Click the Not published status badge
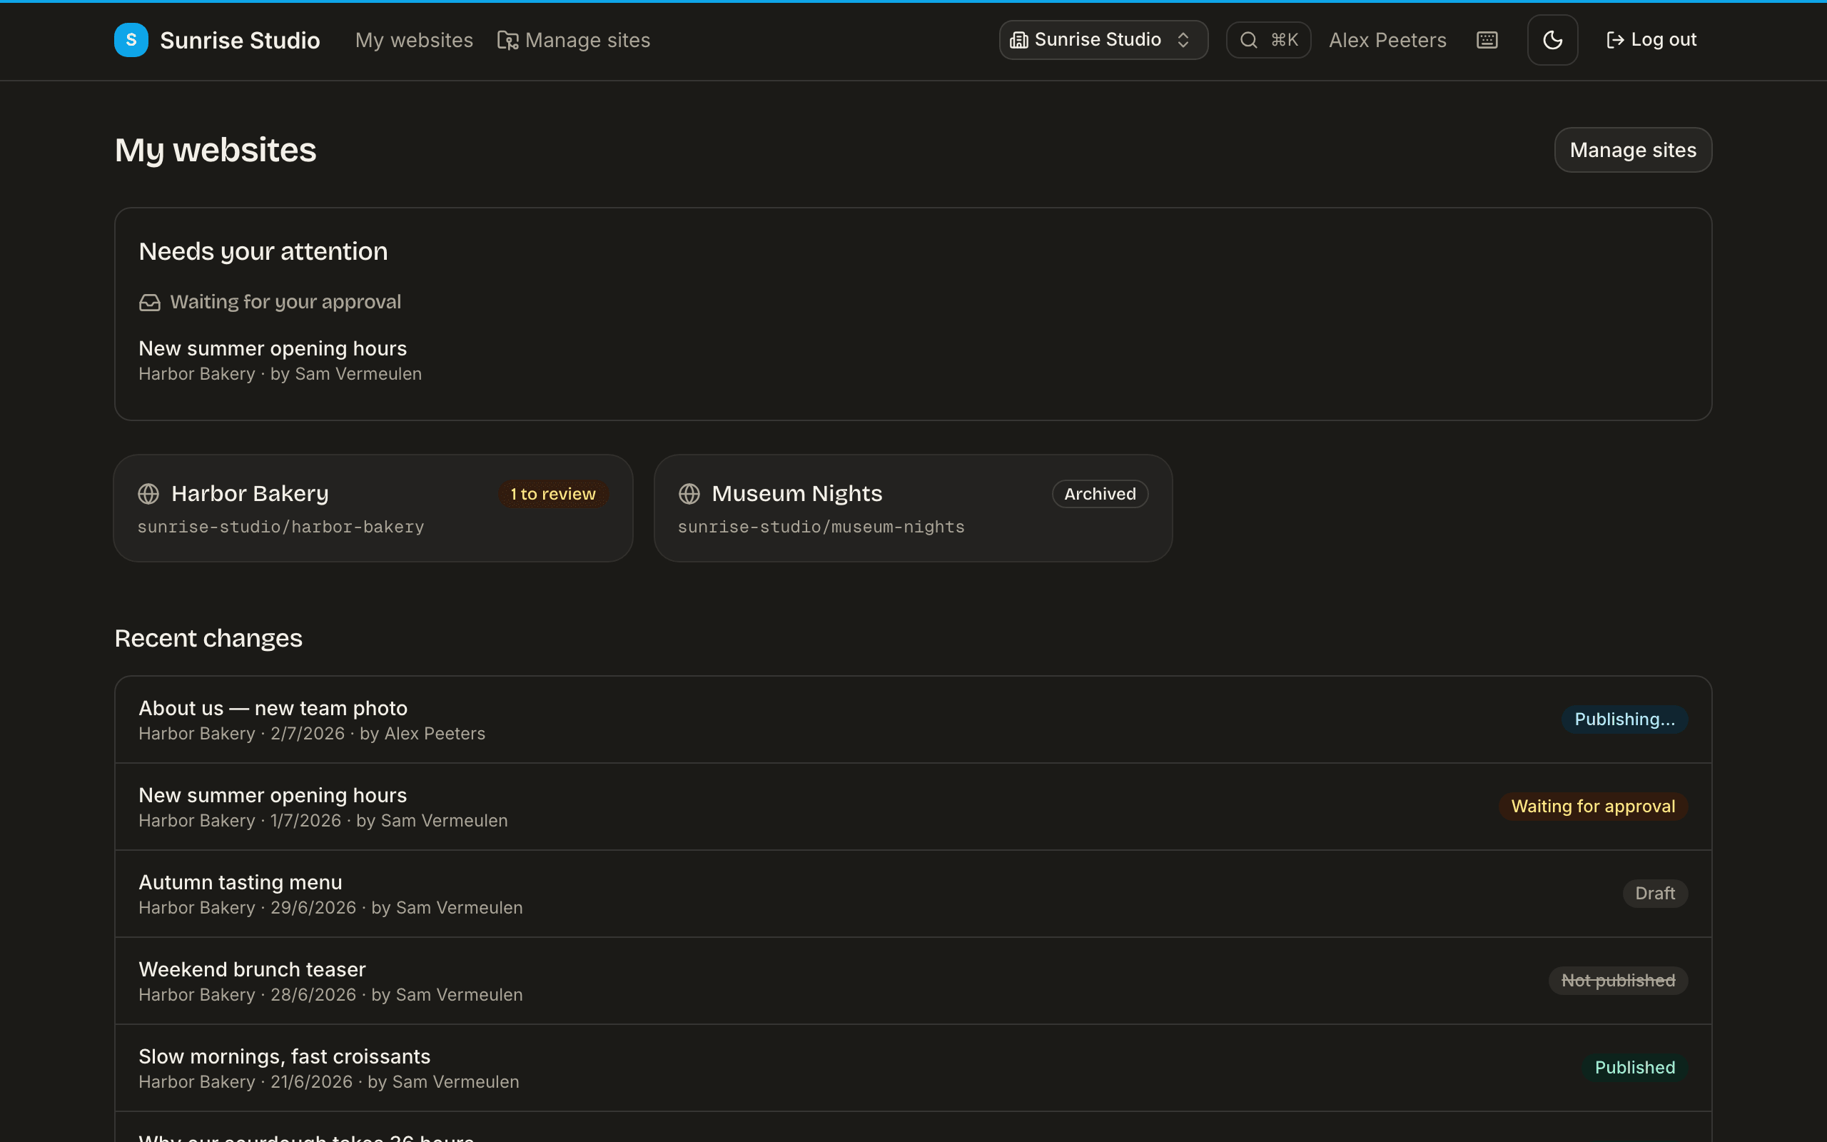 tap(1618, 981)
